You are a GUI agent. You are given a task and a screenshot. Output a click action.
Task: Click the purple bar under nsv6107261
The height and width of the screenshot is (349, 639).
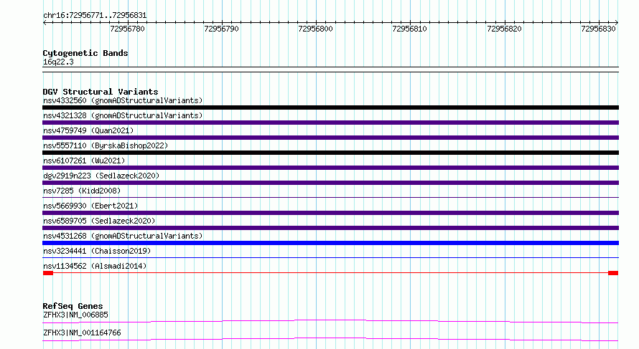point(330,168)
